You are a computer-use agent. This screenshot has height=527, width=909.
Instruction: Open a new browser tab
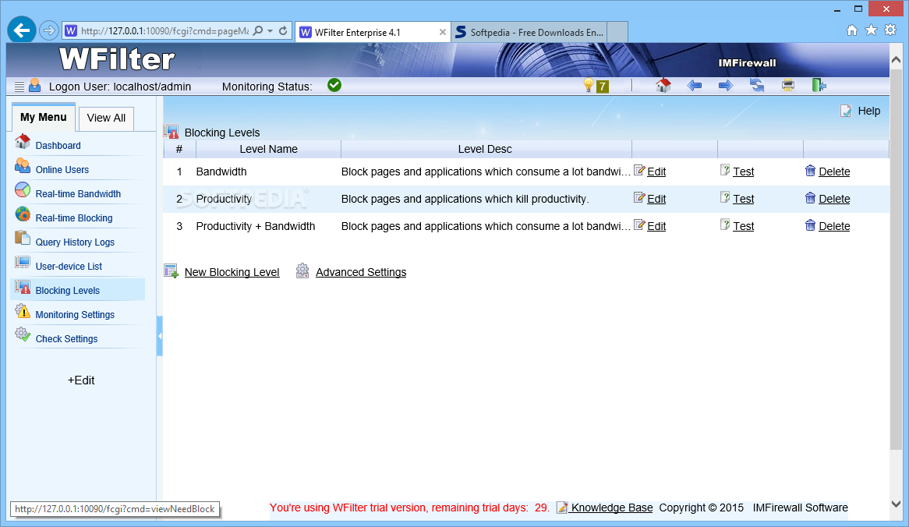tap(618, 33)
